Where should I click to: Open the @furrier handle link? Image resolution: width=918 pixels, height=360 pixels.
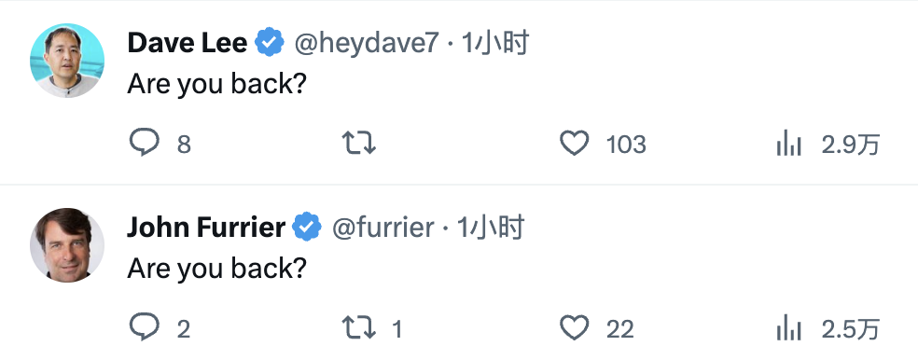[382, 228]
